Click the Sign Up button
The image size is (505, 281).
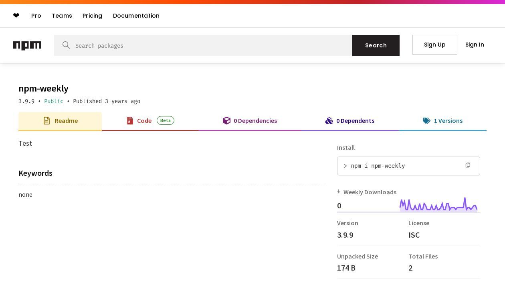pyautogui.click(x=434, y=45)
